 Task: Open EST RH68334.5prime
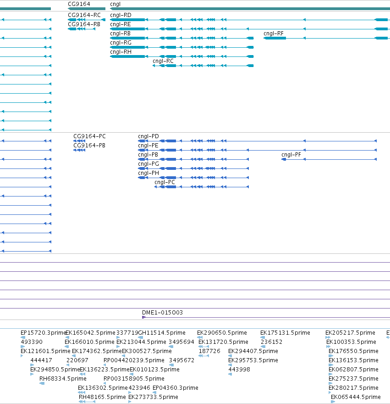pyautogui.click(x=63, y=379)
